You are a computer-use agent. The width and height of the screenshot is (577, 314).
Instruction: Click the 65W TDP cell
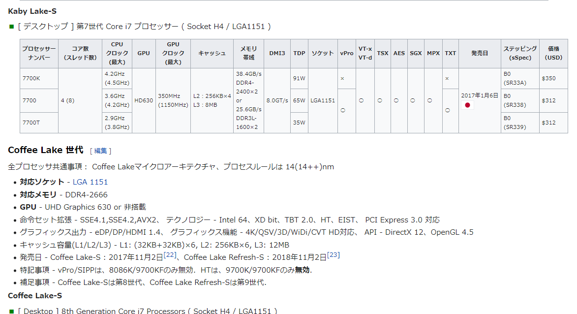click(299, 100)
